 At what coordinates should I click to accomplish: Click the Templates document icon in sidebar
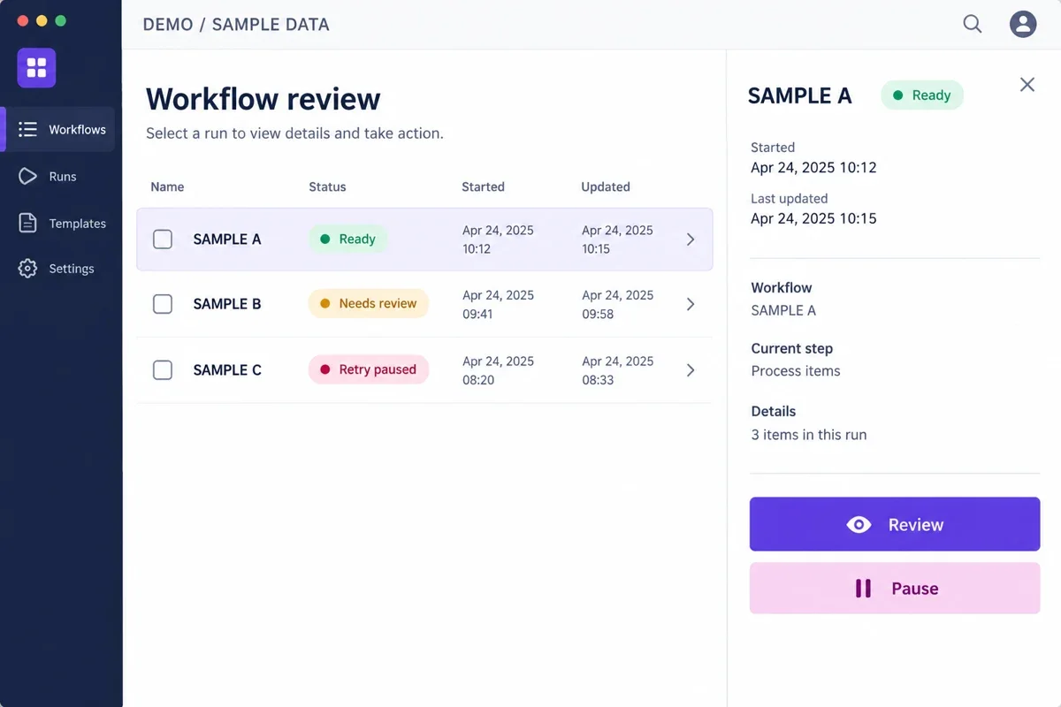[28, 223]
